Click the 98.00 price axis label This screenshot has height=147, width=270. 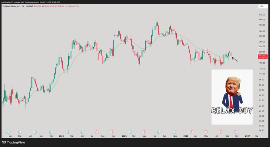[x=262, y=79]
